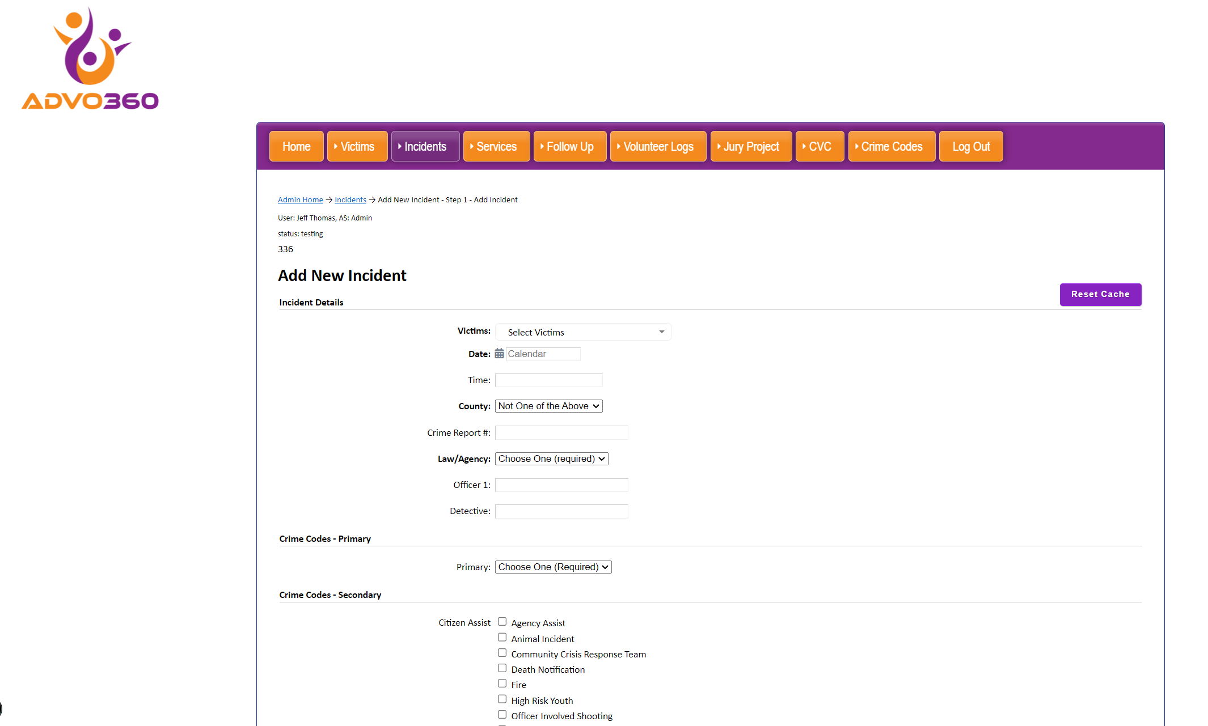The image size is (1208, 726).
Task: Open the Incidents menu
Action: [425, 146]
